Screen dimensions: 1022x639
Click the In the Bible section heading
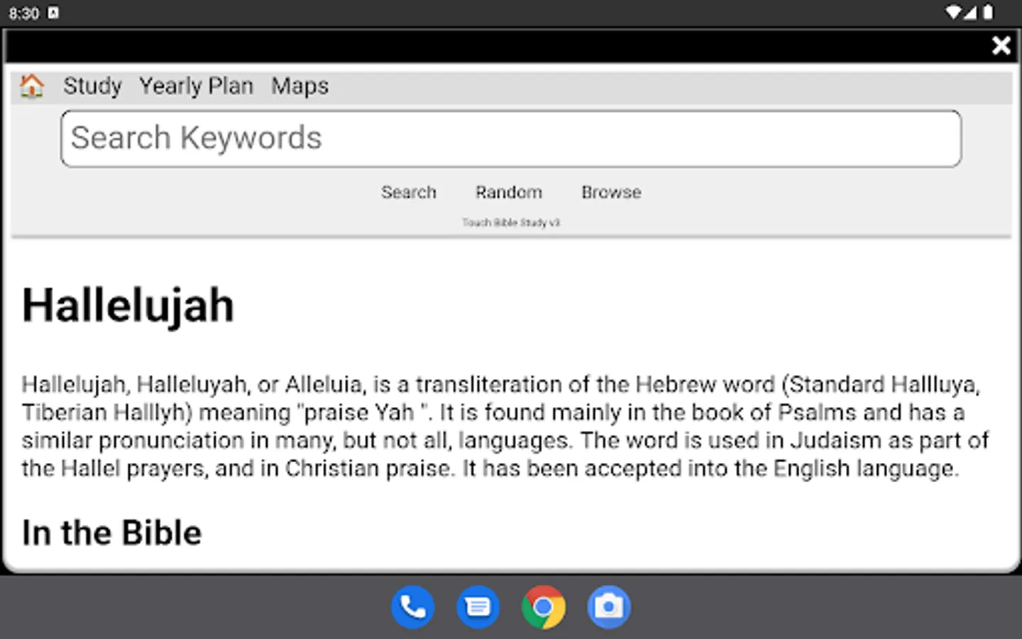pos(111,532)
